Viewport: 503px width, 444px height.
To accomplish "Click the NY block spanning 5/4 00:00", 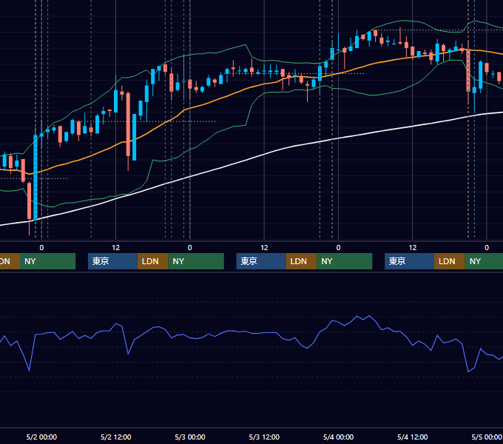I will click(x=345, y=261).
